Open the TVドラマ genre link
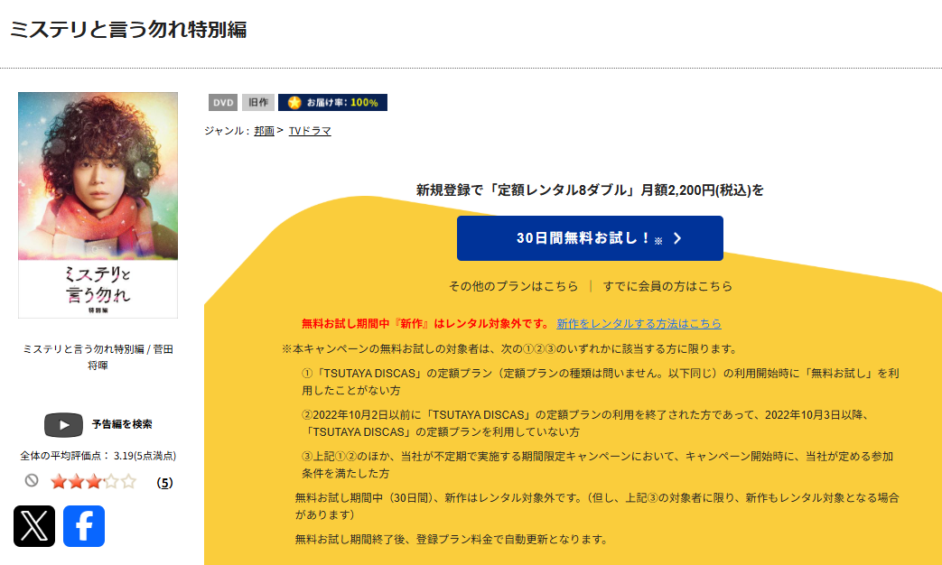The image size is (942, 565). pos(310,131)
